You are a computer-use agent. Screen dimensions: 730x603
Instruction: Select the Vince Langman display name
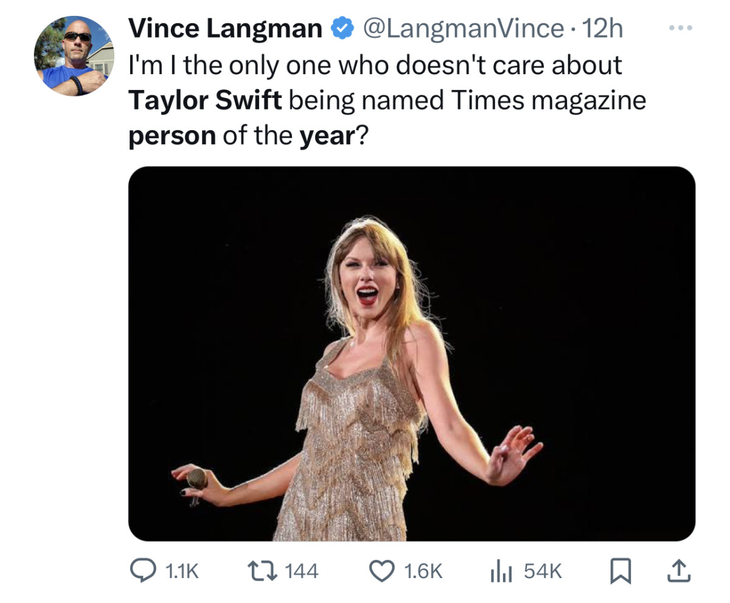226,27
